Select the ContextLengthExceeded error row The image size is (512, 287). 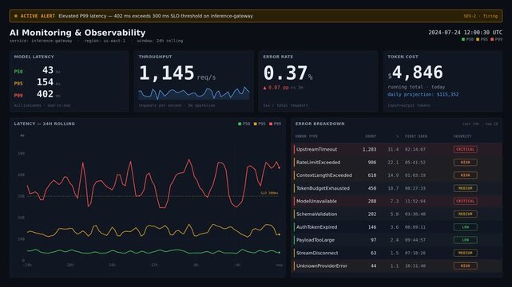(x=396, y=175)
